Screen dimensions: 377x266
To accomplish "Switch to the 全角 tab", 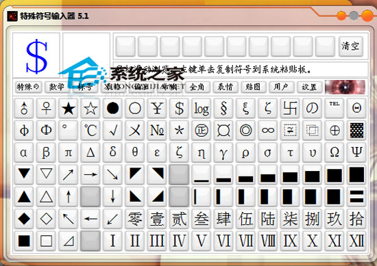I will pos(197,87).
